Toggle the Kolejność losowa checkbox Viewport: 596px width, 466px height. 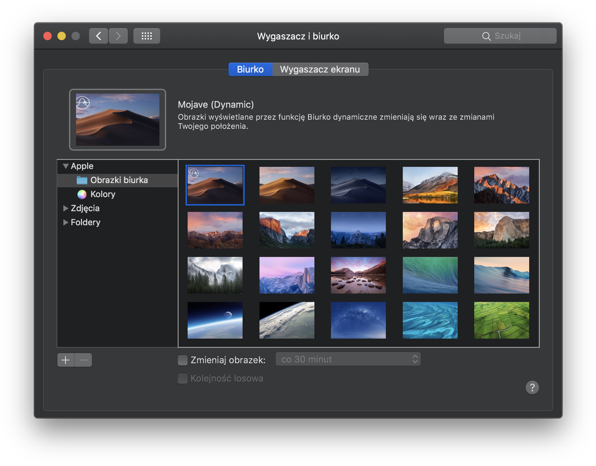click(183, 378)
